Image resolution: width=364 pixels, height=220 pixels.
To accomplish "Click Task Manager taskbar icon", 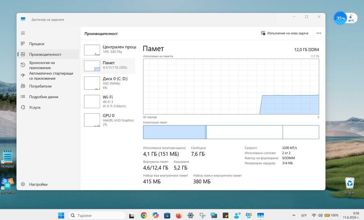I will 261,215.
